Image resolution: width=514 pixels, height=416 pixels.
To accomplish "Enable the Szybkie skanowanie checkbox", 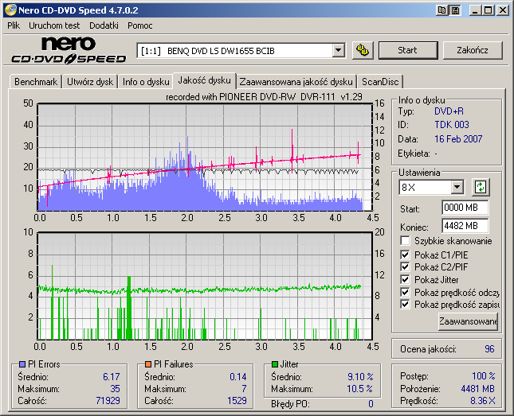I will 405,240.
